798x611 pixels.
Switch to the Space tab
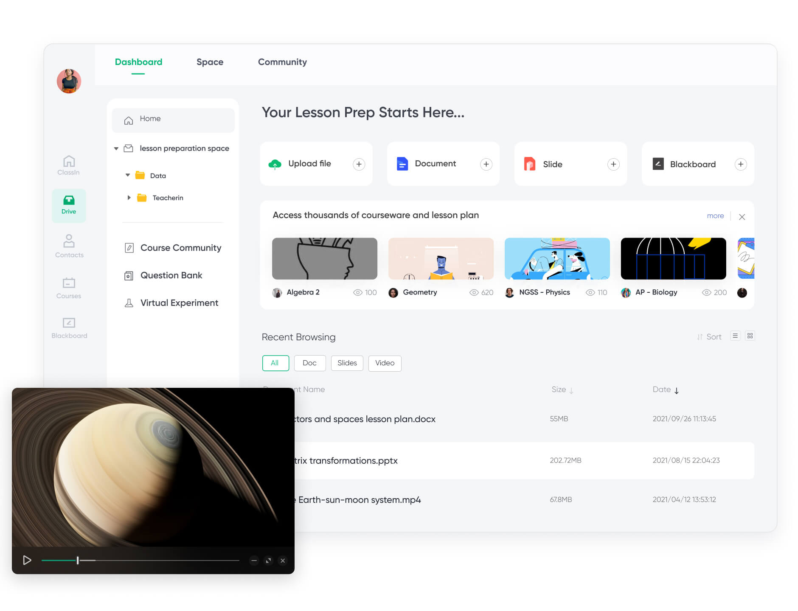pyautogui.click(x=210, y=62)
